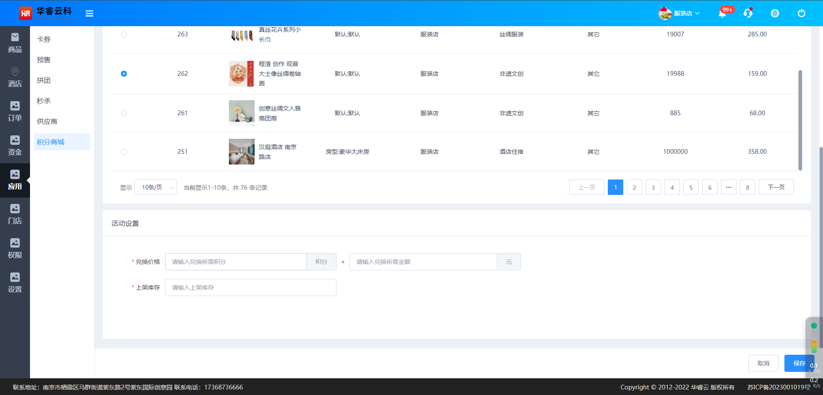Open the 酒店 sidebar icon
Screen dimensions: 823x395
coord(15,78)
